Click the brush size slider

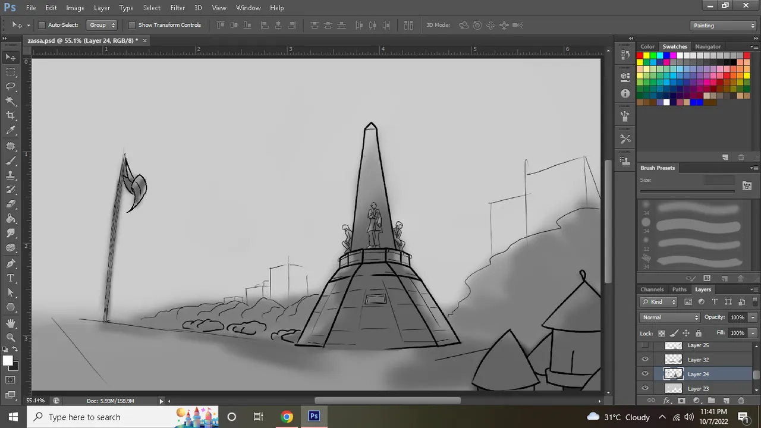pyautogui.click(x=687, y=191)
